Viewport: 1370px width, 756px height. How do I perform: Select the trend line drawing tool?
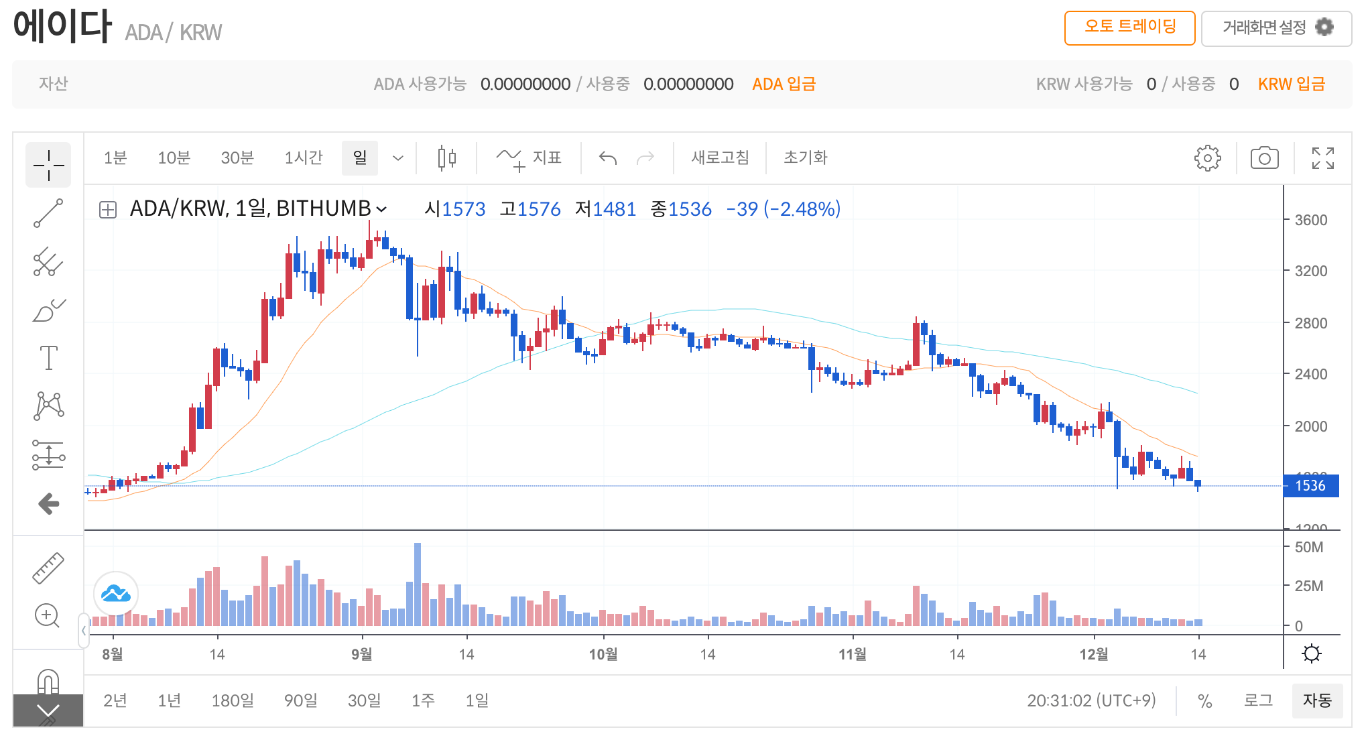(48, 213)
